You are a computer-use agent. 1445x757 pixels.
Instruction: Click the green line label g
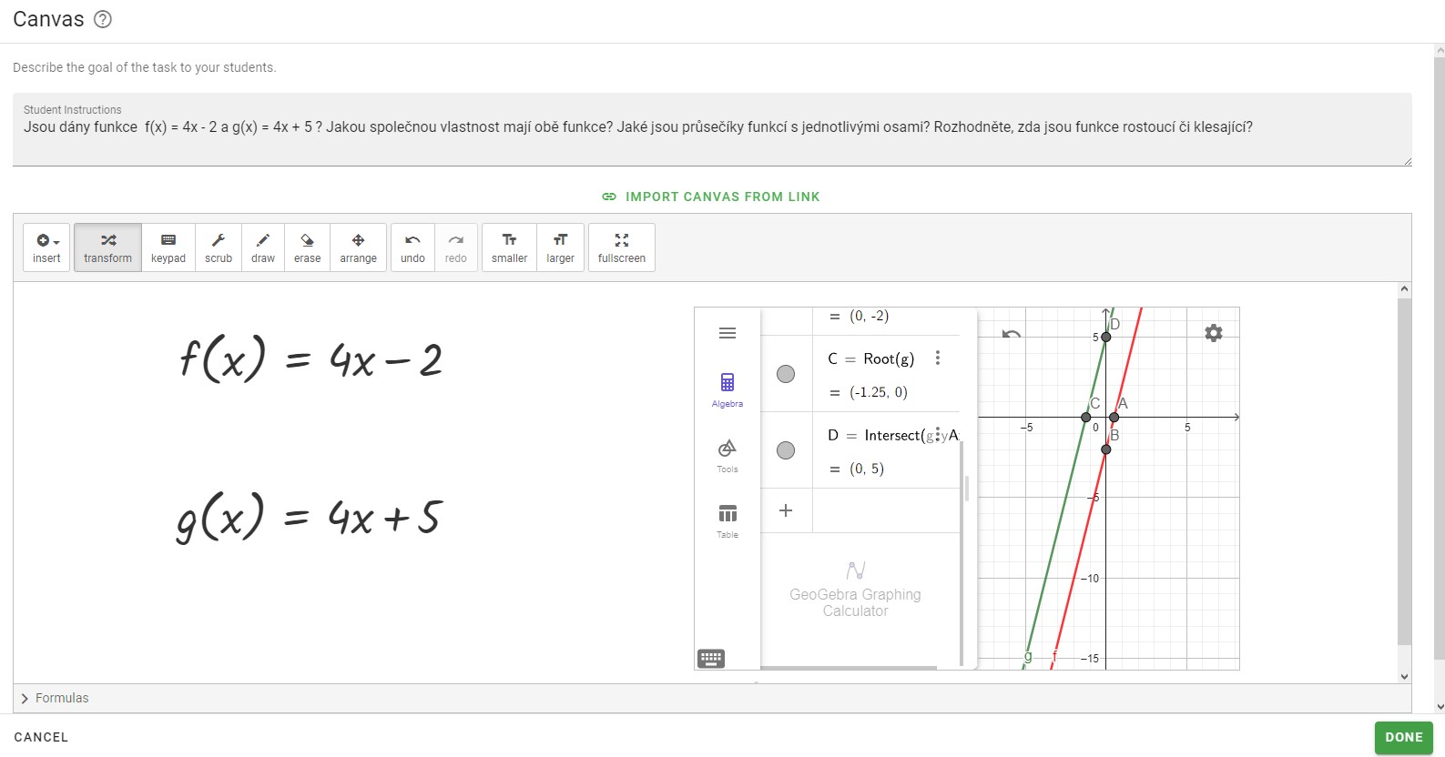(x=1029, y=656)
